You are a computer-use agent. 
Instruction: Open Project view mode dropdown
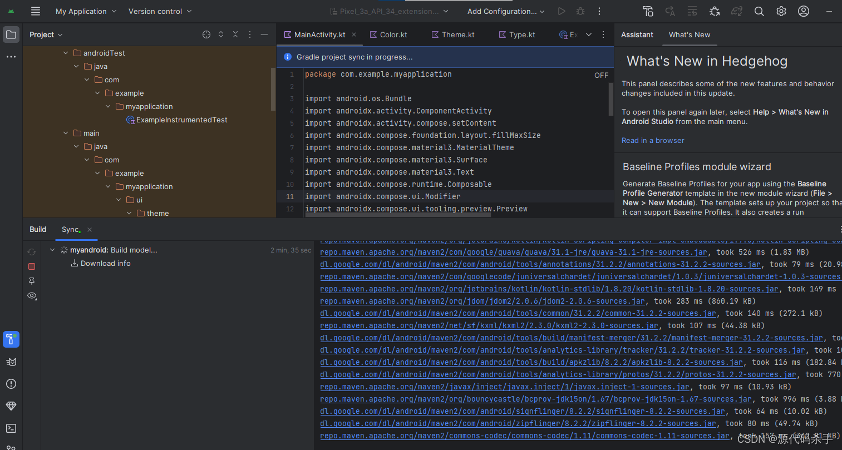point(46,34)
